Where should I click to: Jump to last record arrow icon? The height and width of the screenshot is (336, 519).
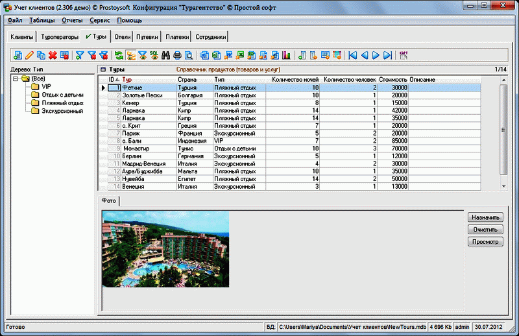click(388, 55)
